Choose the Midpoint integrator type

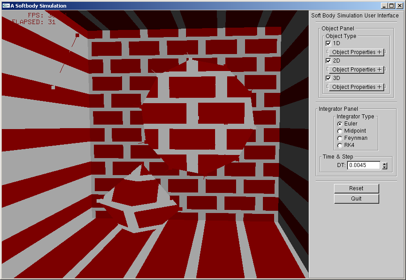[x=340, y=131]
